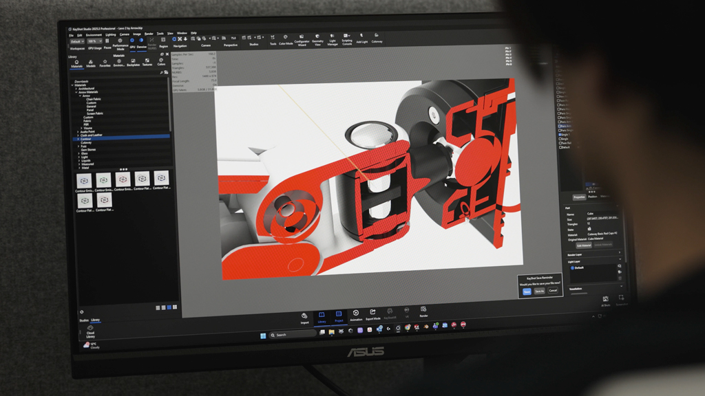Viewport: 705px width, 396px height.
Task: Open the Tools icon in the ribbon
Action: (273, 40)
